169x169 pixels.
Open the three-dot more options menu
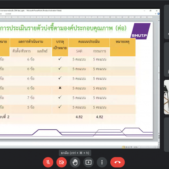click(x=102, y=162)
